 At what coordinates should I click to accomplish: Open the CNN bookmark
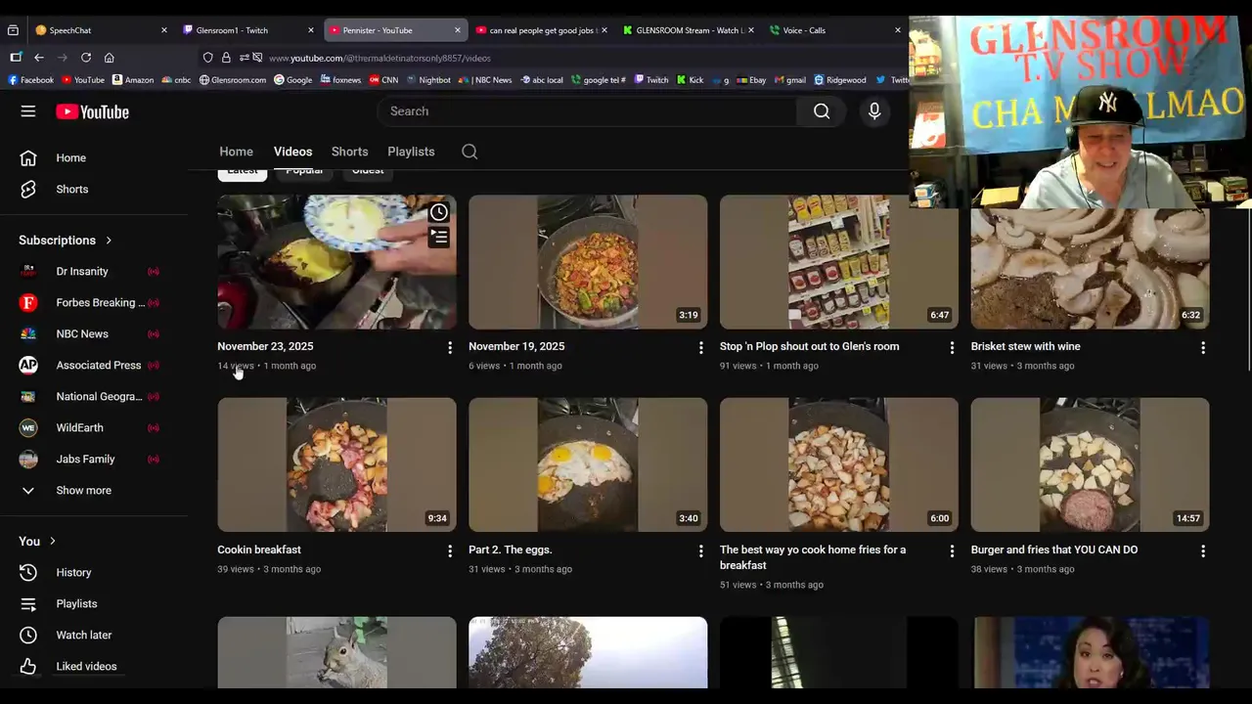click(383, 80)
